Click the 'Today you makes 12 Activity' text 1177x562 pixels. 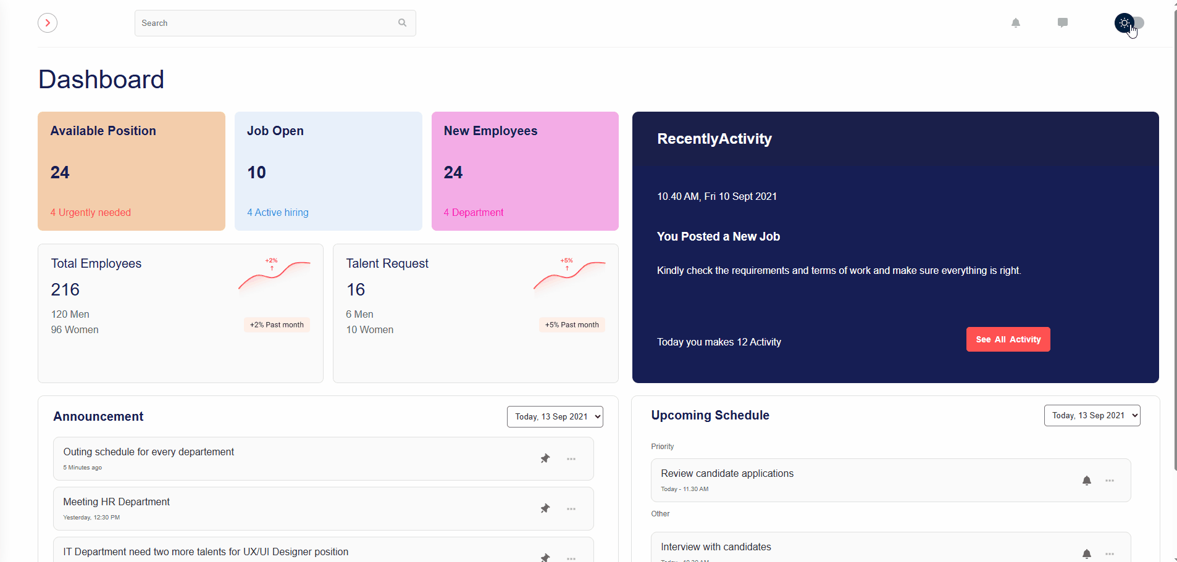pyautogui.click(x=719, y=342)
